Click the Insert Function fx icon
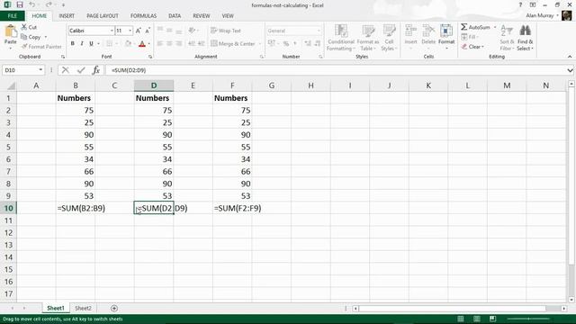The height and width of the screenshot is (324, 576). point(96,70)
